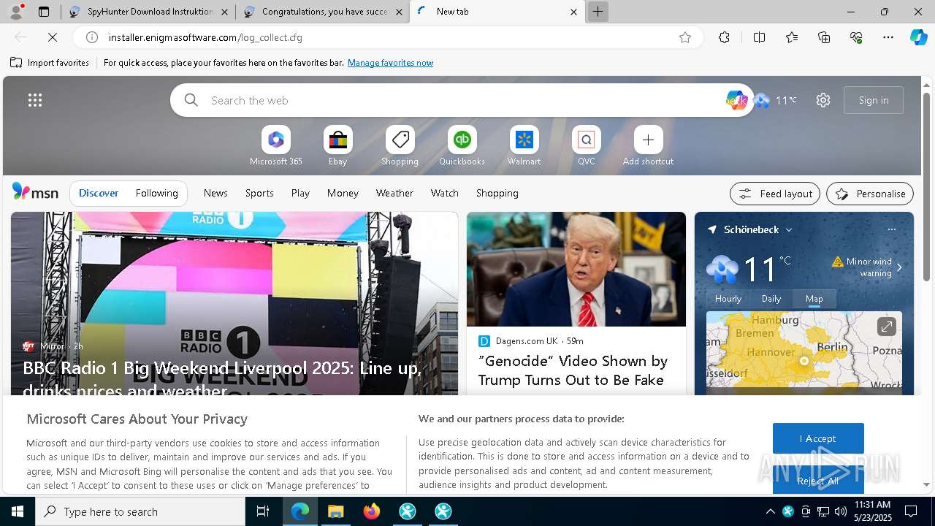Select the Discover feed tab
Image resolution: width=935 pixels, height=526 pixels.
tap(99, 193)
